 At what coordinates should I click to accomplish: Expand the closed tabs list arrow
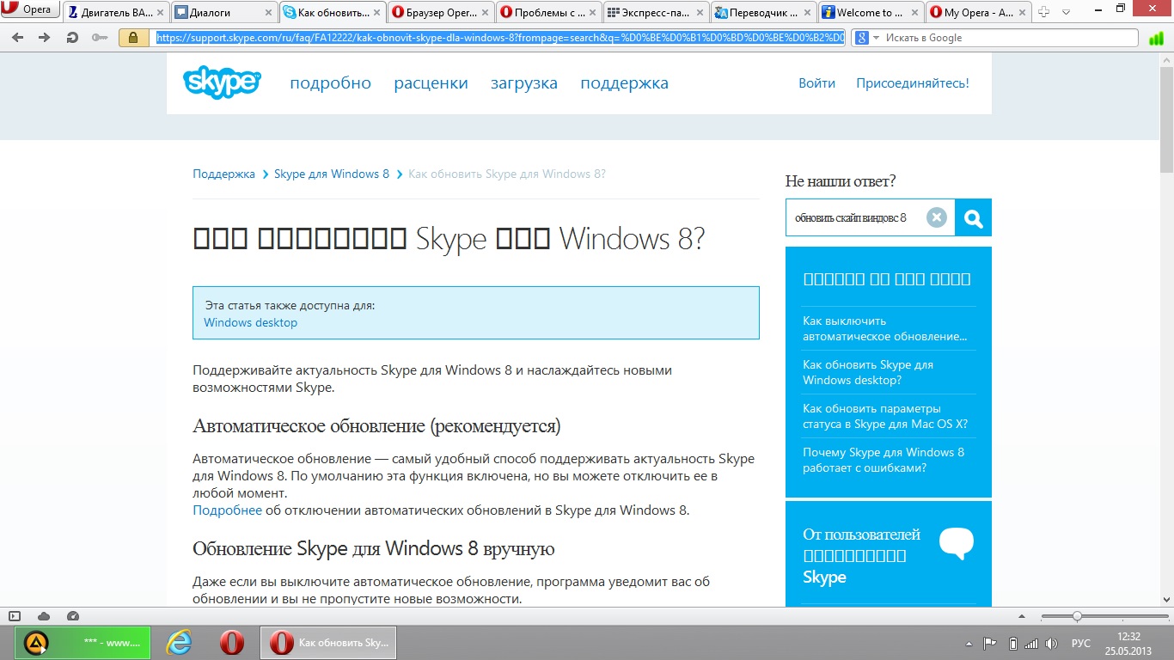[1066, 12]
